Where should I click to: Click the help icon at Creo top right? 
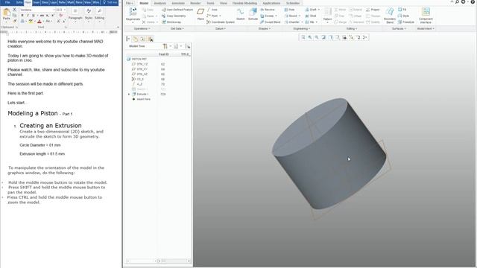[x=473, y=1]
